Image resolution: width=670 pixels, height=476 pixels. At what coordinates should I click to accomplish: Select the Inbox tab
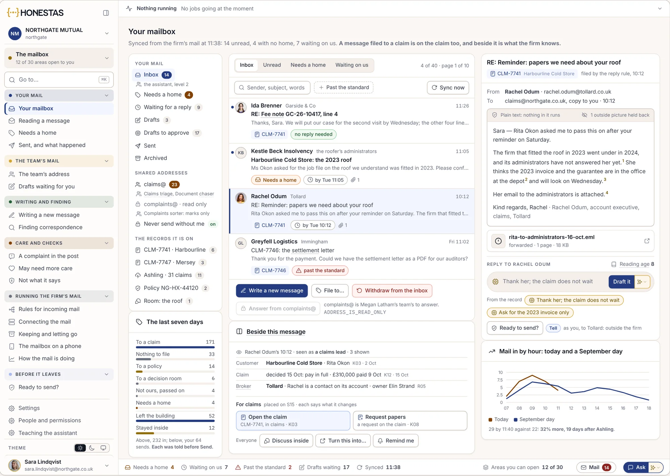point(247,65)
